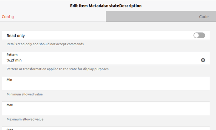The image size is (216, 130).
Task: Toggle the Read only switch
Action: pyautogui.click(x=199, y=36)
